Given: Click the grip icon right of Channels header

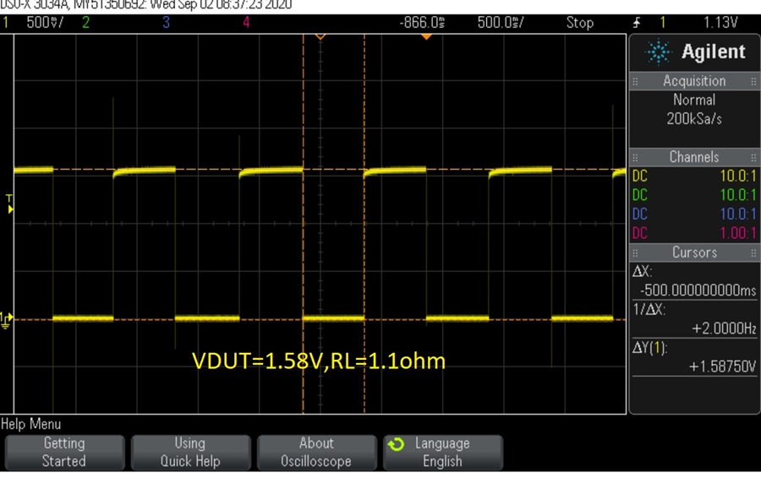Looking at the screenshot, I should [x=753, y=157].
